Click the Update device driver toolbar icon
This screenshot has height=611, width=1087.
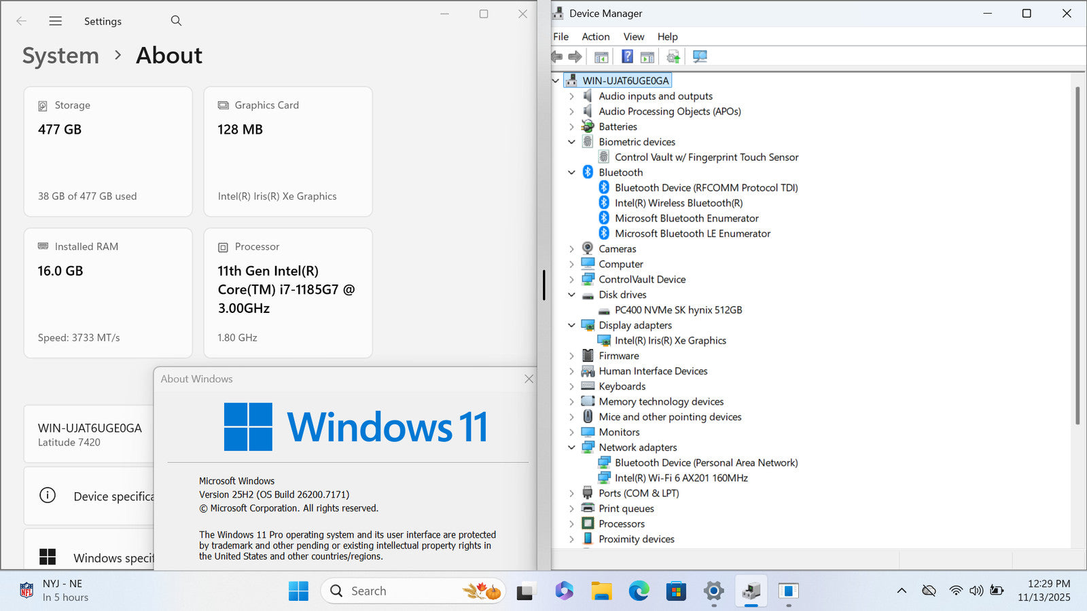(x=673, y=57)
